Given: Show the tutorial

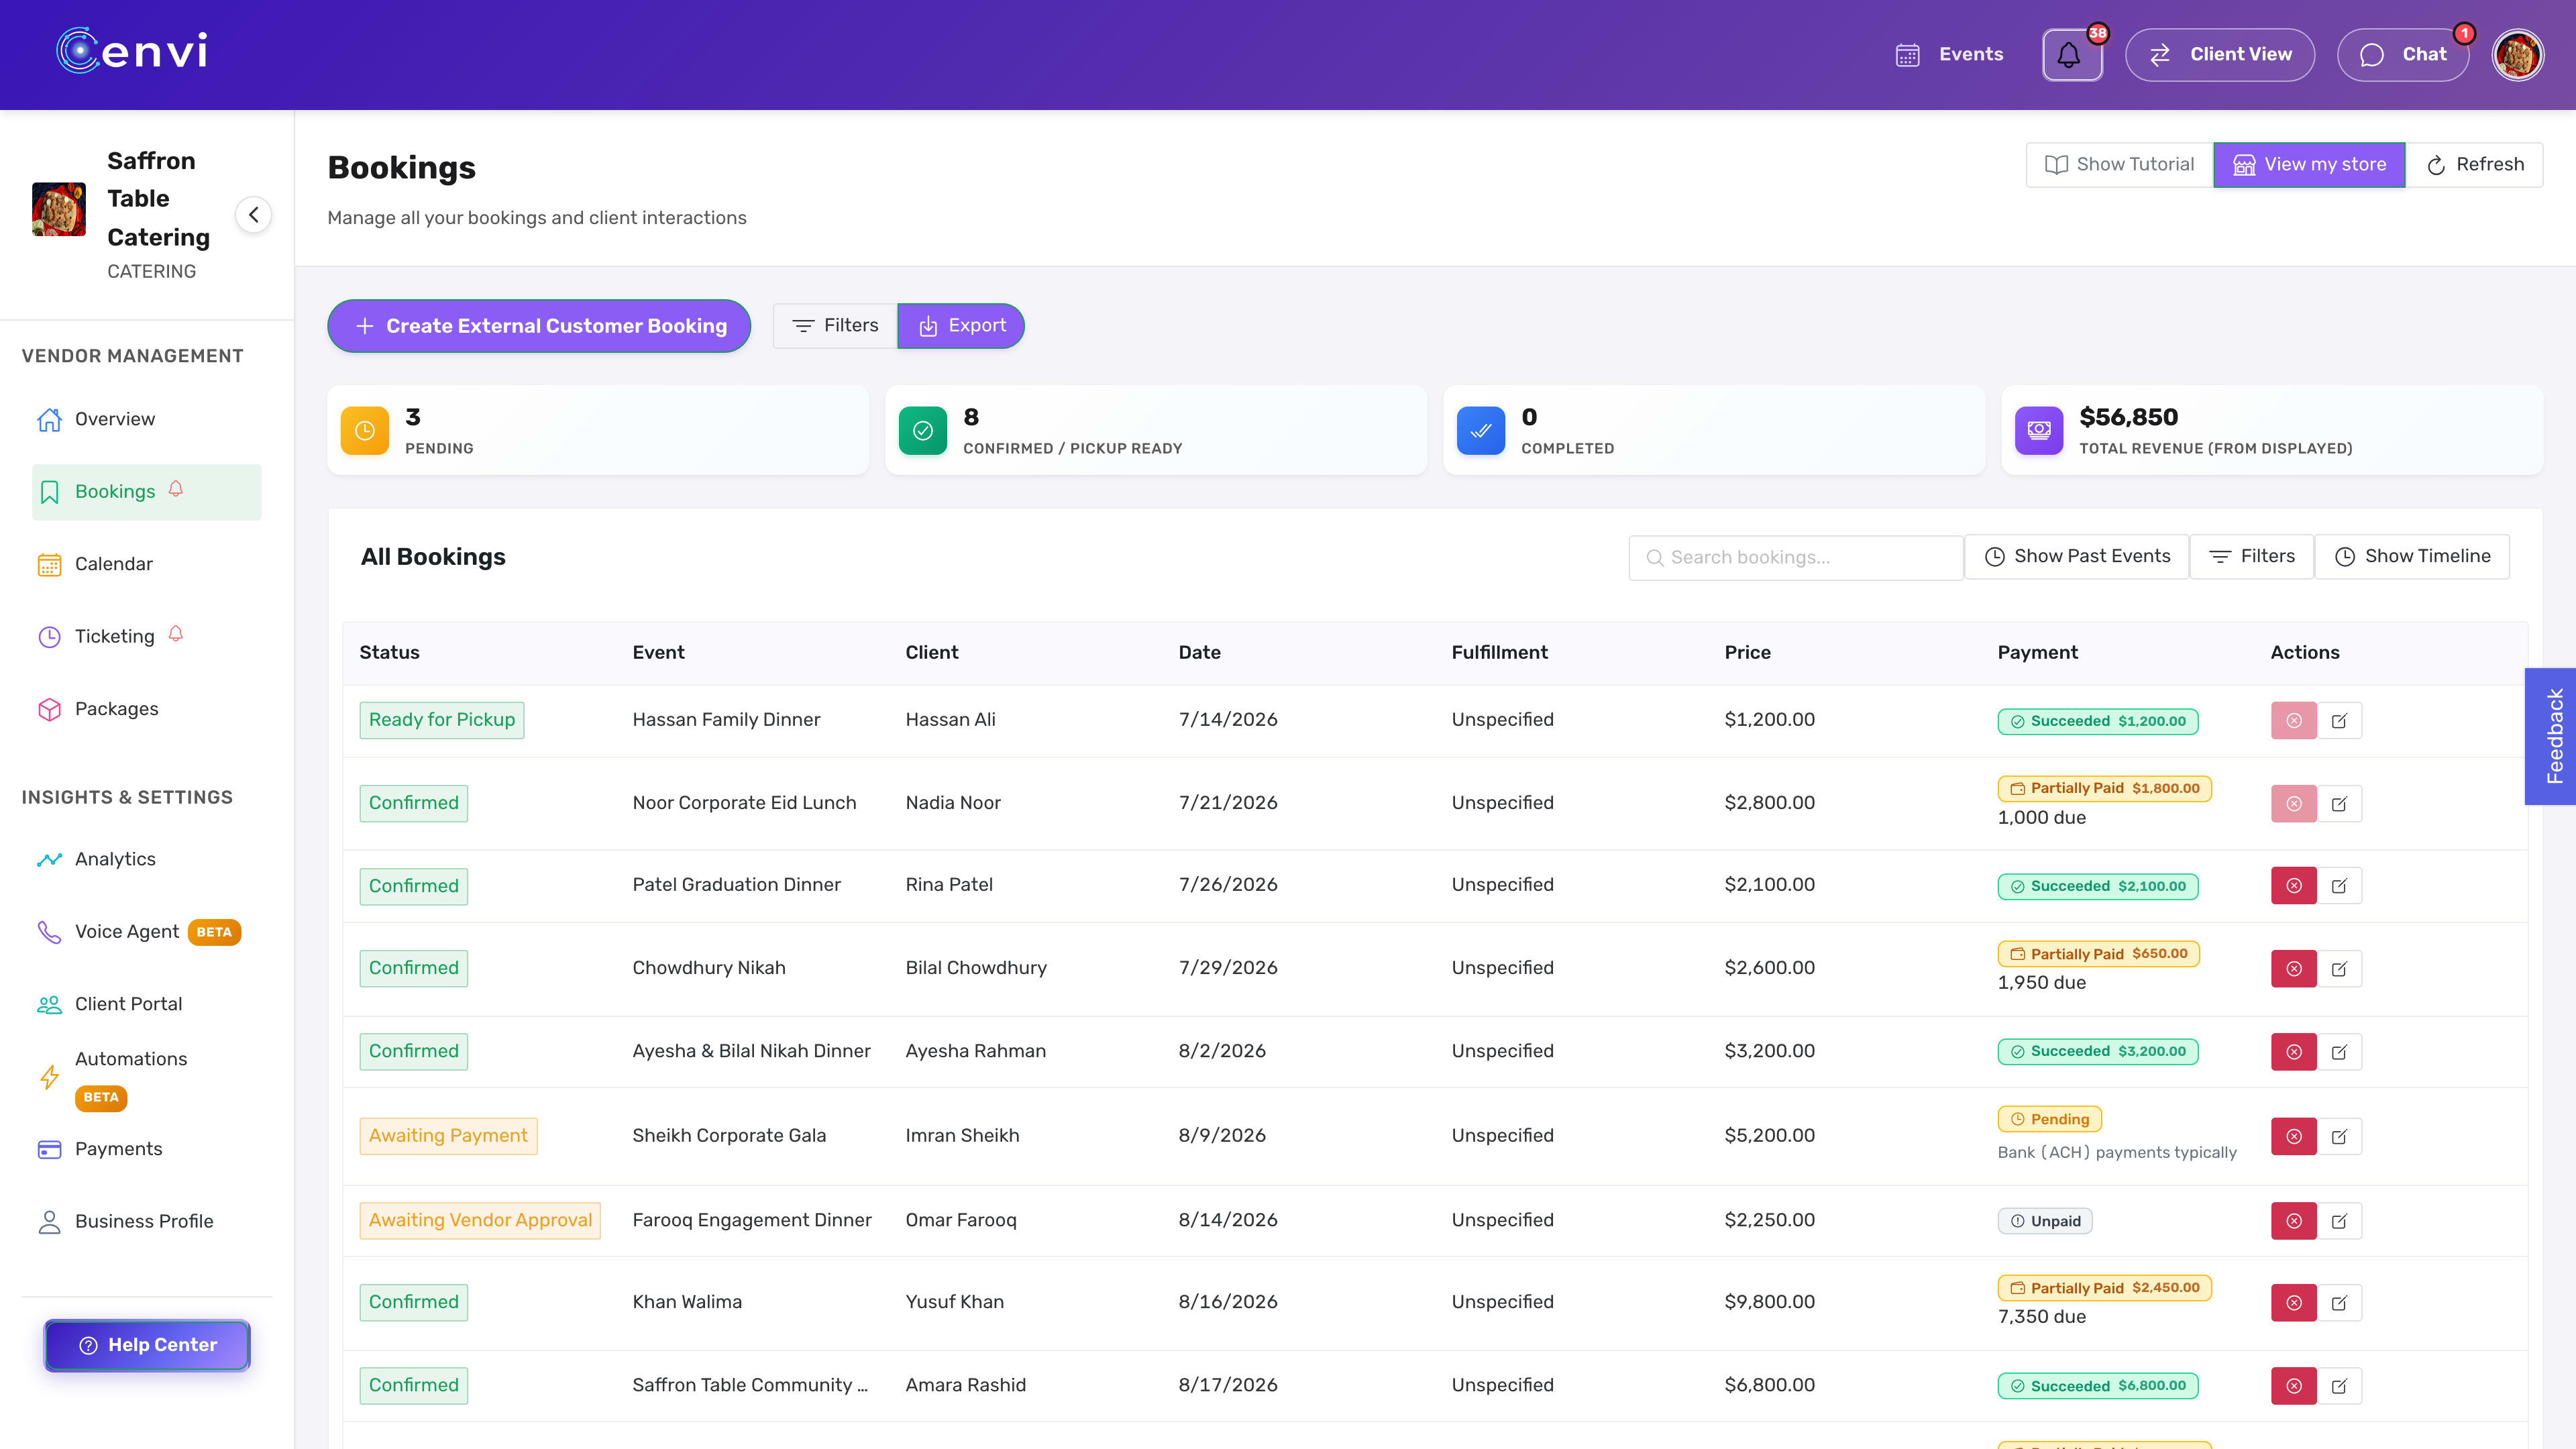Looking at the screenshot, I should pos(2119,165).
